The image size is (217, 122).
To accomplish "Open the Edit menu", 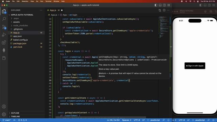I will point(18,1).
